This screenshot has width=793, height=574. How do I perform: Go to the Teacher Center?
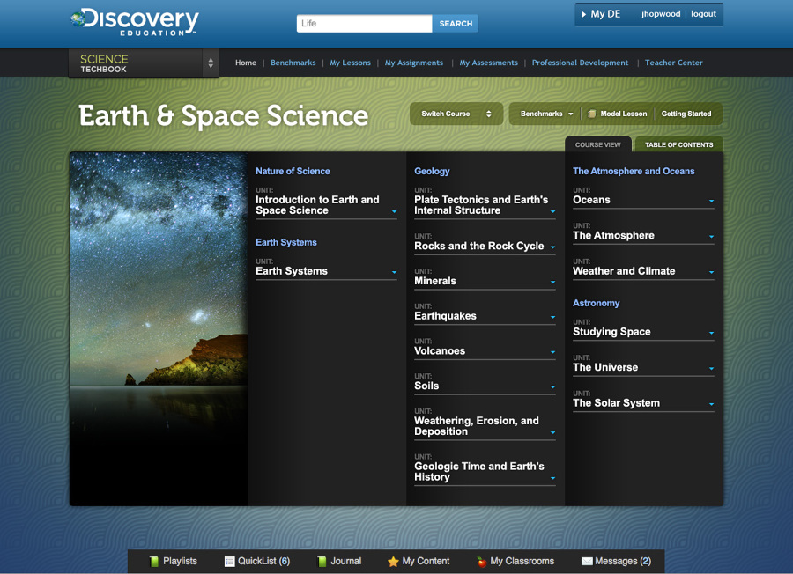[671, 63]
